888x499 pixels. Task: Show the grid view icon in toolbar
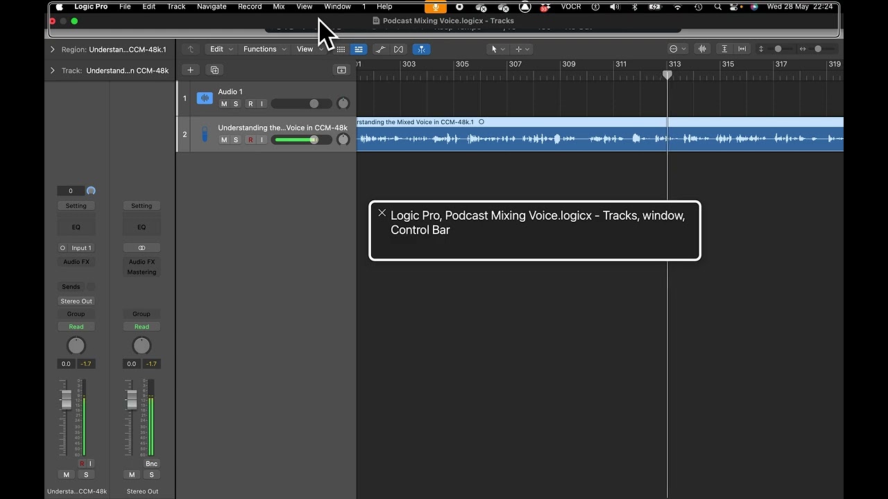tap(341, 49)
